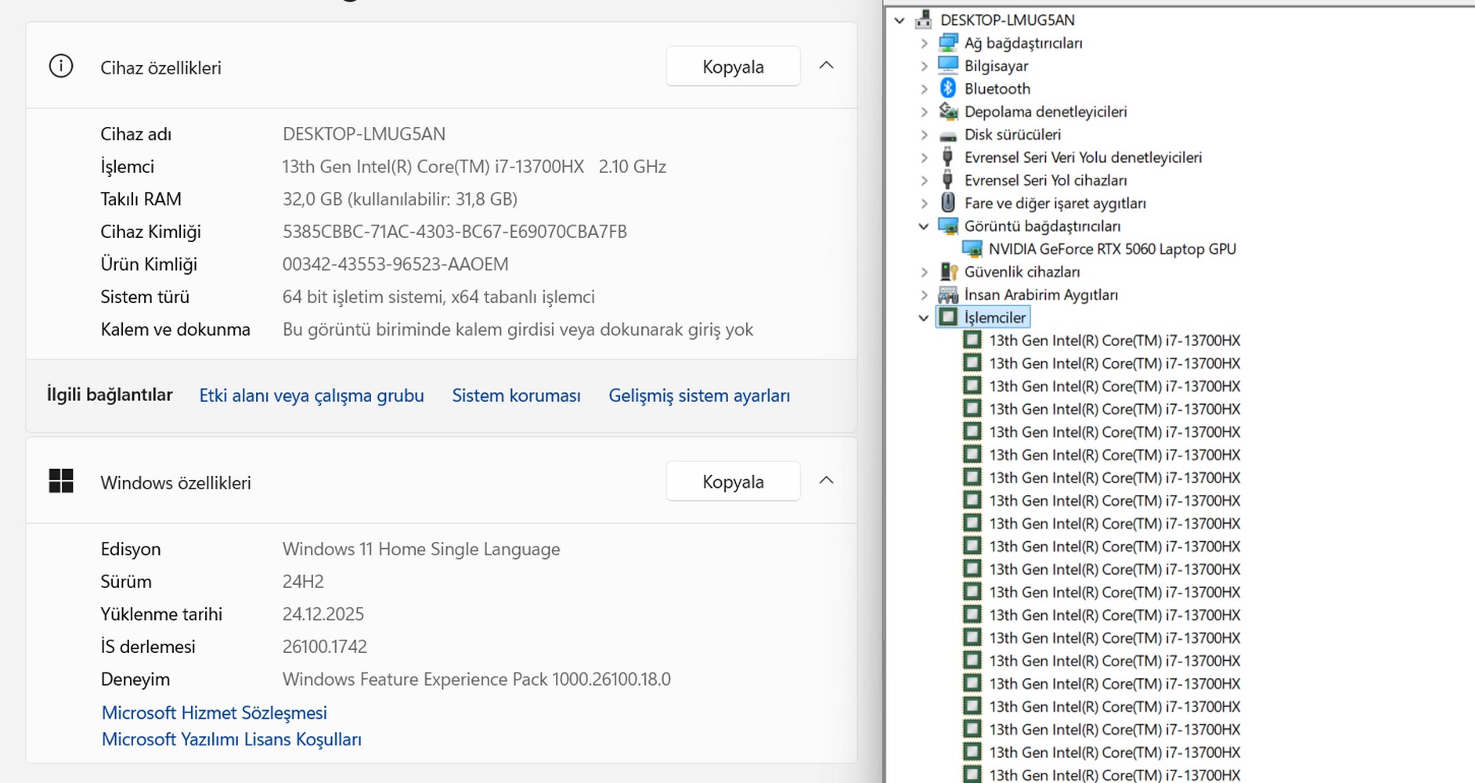Expand the Depolama denetleyicileri node
This screenshot has height=783, width=1475.
pos(924,112)
